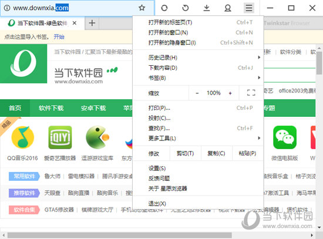Open 下载内容(D) from the menu
Image resolution: width=323 pixels, height=239 pixels.
coord(198,68)
